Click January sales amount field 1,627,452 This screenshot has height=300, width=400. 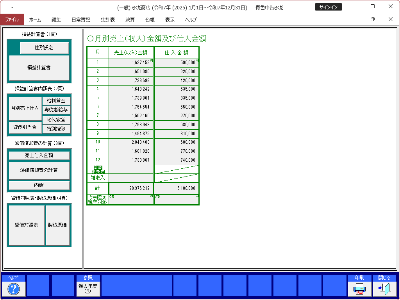[x=131, y=62]
